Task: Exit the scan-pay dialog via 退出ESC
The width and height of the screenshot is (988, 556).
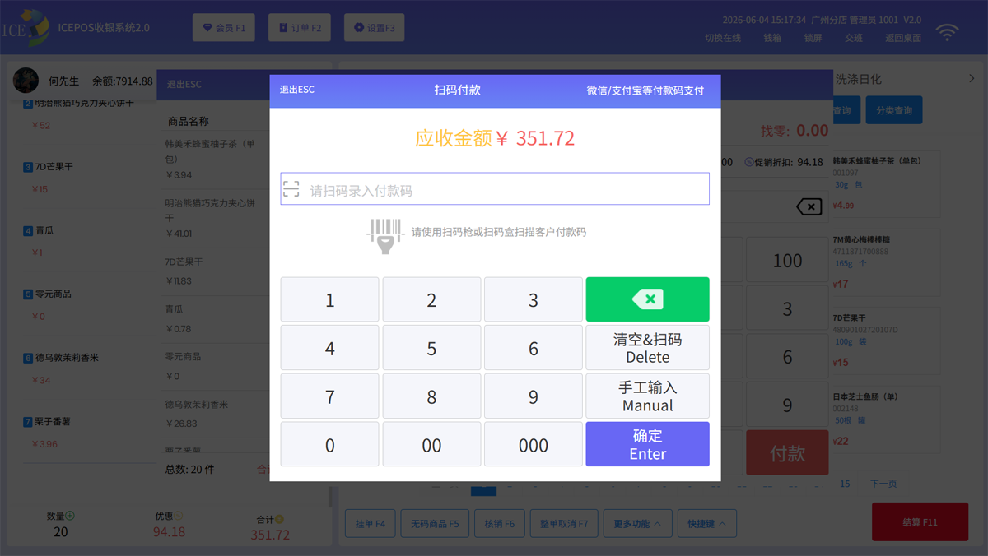Action: point(297,90)
